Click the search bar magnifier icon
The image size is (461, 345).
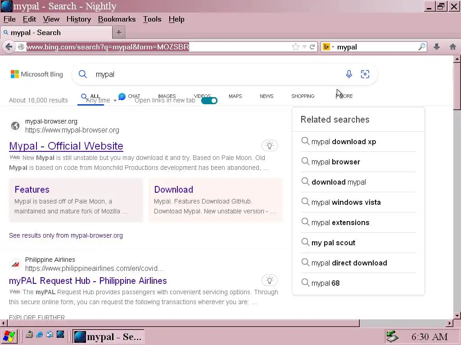pos(422,47)
